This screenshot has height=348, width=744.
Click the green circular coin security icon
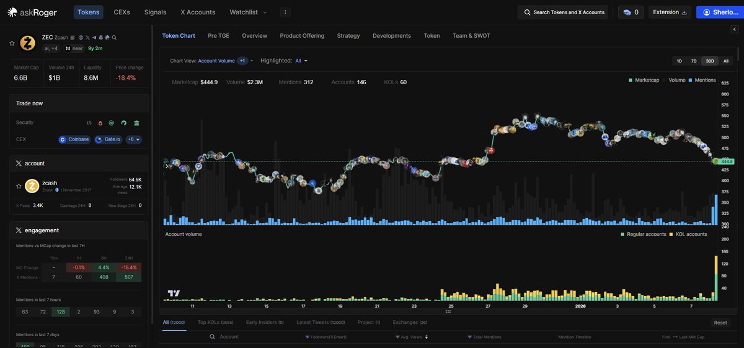point(112,123)
